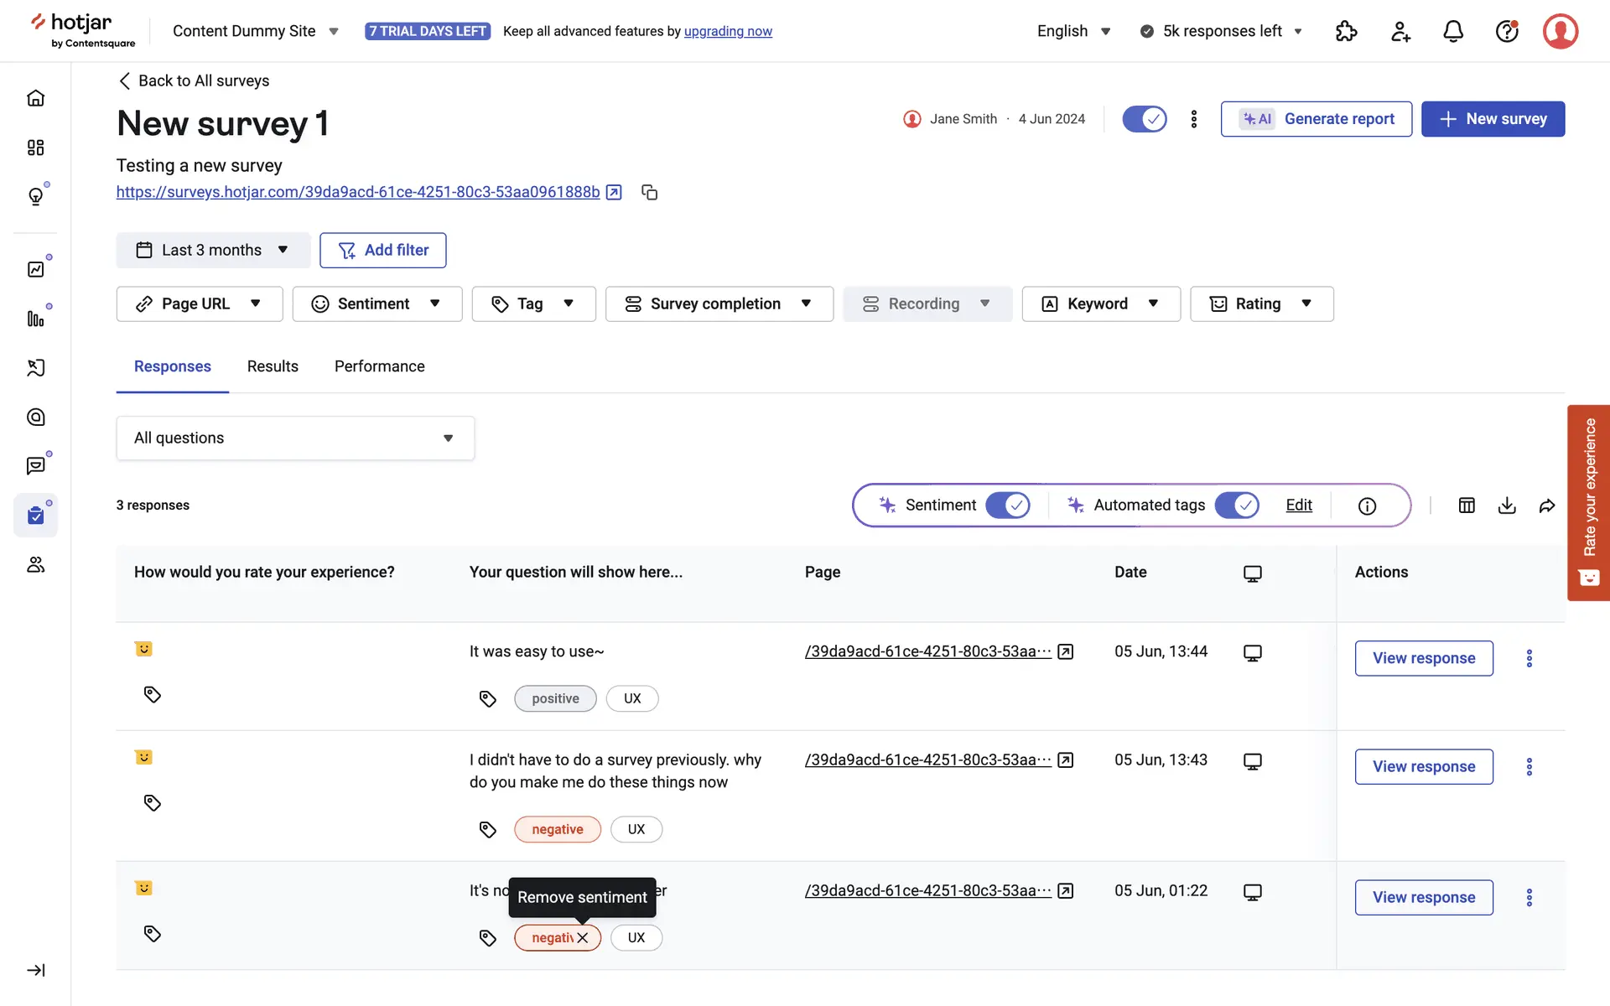
Task: Switch to the Performance tab
Action: point(379,366)
